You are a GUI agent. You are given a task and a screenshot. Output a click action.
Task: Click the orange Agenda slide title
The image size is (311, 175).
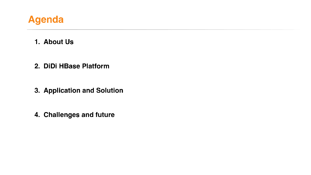tap(46, 20)
